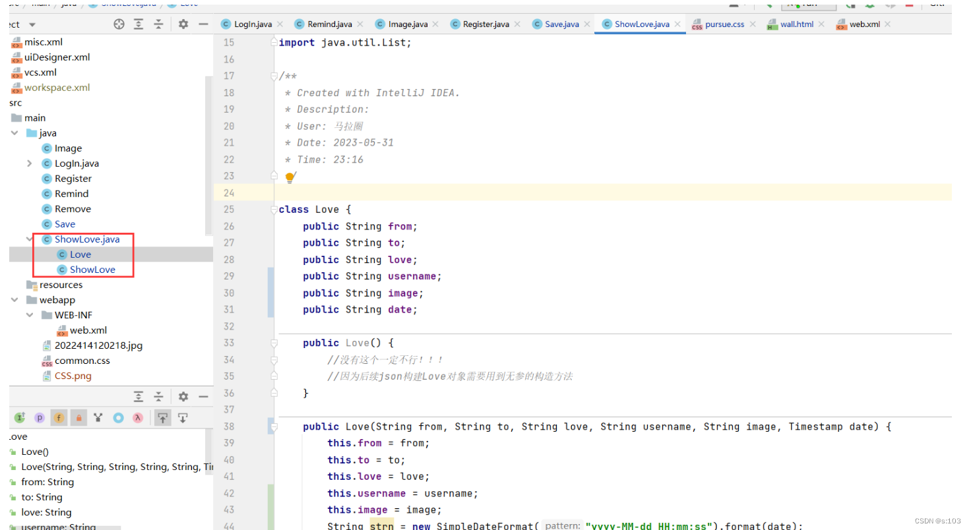Hide the Project panel with minus icon
The height and width of the screenshot is (530, 971).
tap(203, 24)
